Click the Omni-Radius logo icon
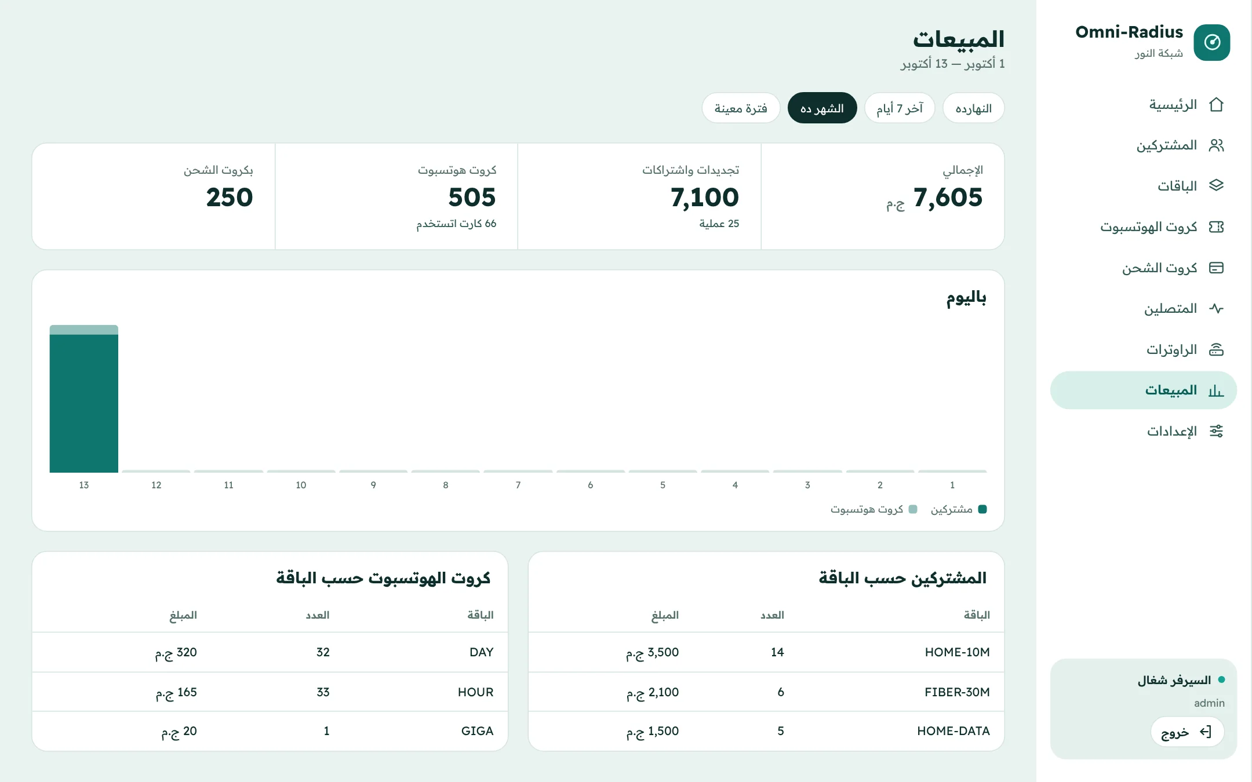The height and width of the screenshot is (782, 1252). pos(1212,42)
